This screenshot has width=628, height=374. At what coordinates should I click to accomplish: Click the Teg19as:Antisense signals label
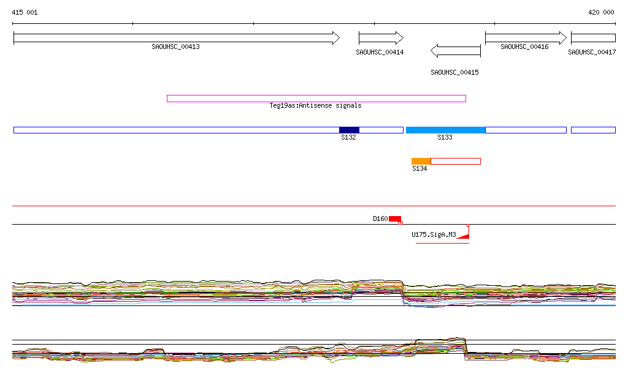tap(315, 105)
